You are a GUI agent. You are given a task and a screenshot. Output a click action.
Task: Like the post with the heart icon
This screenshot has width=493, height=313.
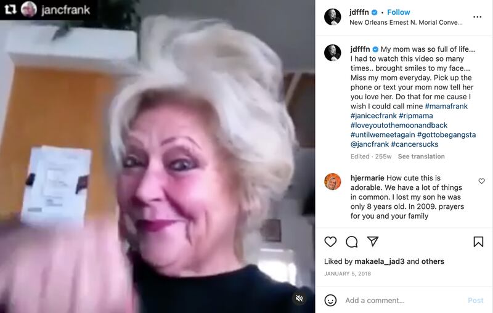(330, 242)
